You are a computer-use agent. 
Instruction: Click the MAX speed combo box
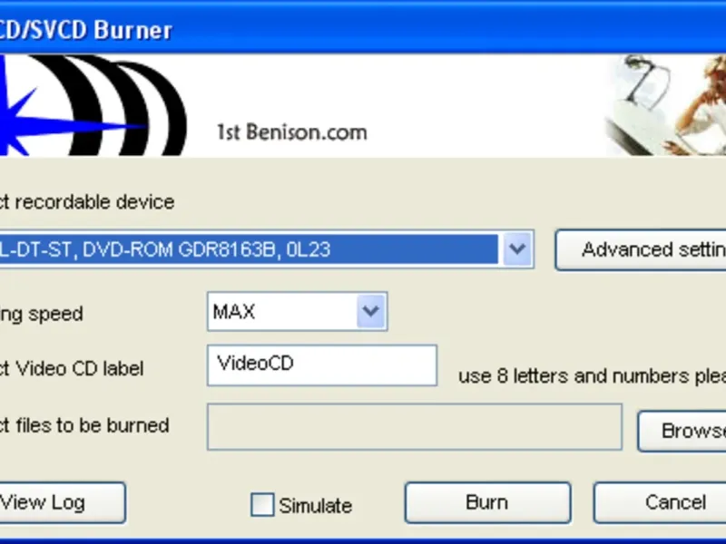click(x=298, y=311)
